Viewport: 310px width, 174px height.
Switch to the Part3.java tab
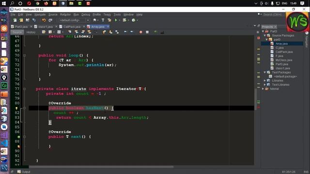tap(21, 27)
